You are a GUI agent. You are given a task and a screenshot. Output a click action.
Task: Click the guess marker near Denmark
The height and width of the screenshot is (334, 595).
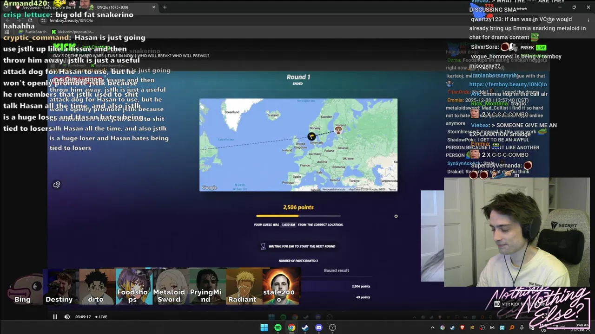[x=311, y=136]
